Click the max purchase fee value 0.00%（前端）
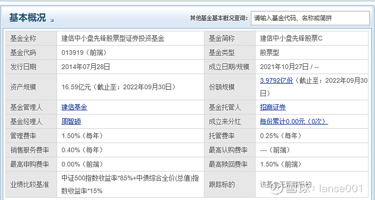The width and height of the screenshot is (375, 200). [x=82, y=164]
